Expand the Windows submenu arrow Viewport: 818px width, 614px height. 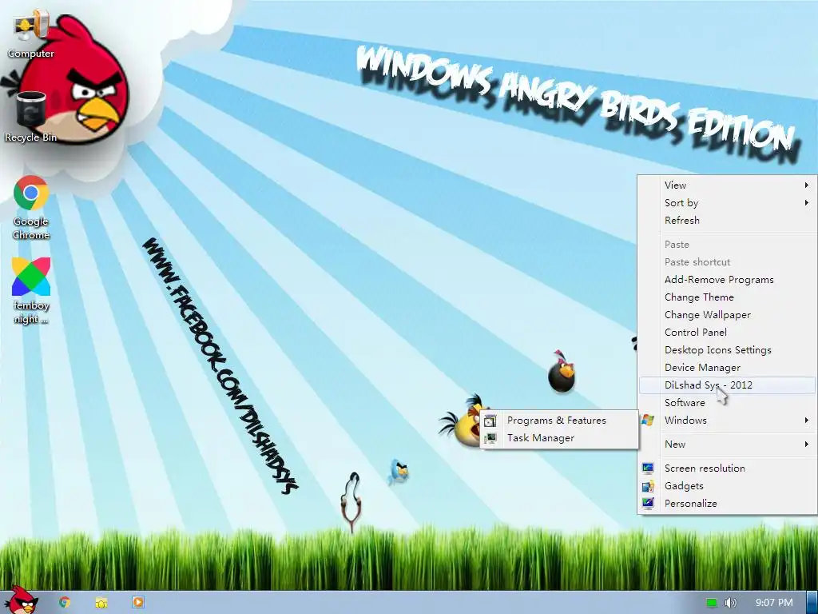(x=807, y=421)
